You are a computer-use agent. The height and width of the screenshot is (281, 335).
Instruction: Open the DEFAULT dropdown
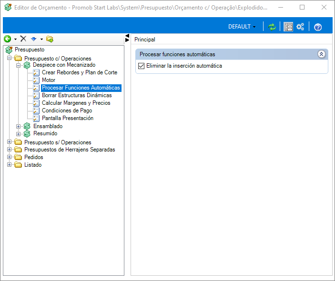pos(242,27)
